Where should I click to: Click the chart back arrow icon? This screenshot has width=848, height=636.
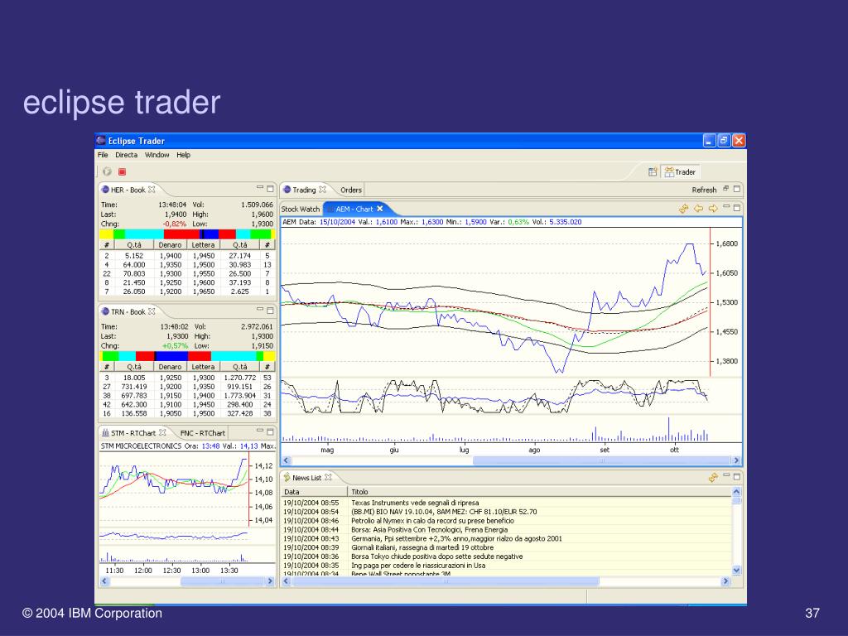[x=698, y=208]
